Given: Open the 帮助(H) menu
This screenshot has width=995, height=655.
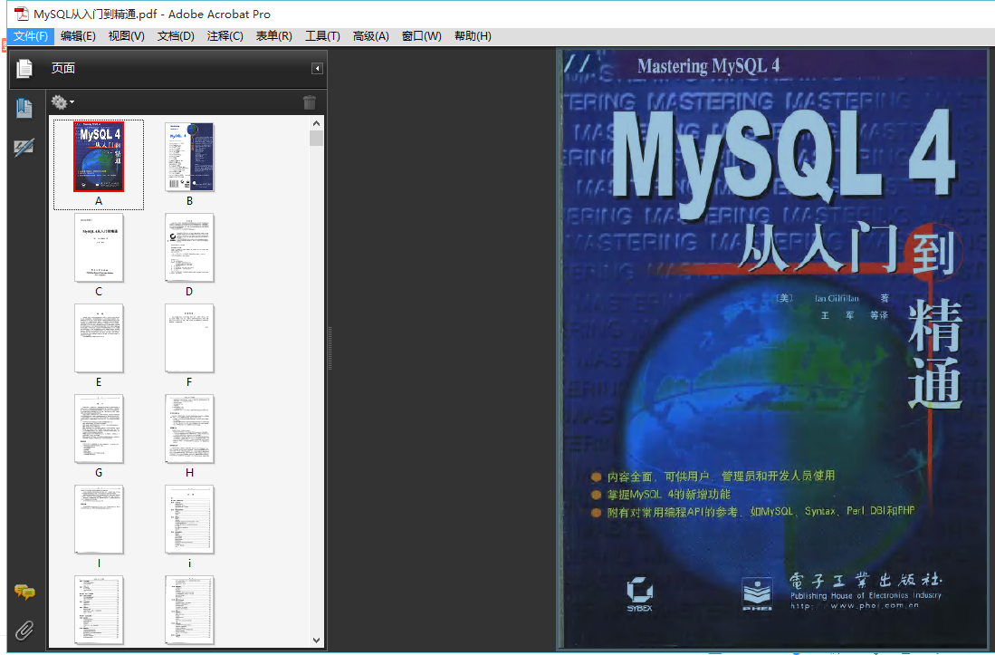Looking at the screenshot, I should pos(473,36).
